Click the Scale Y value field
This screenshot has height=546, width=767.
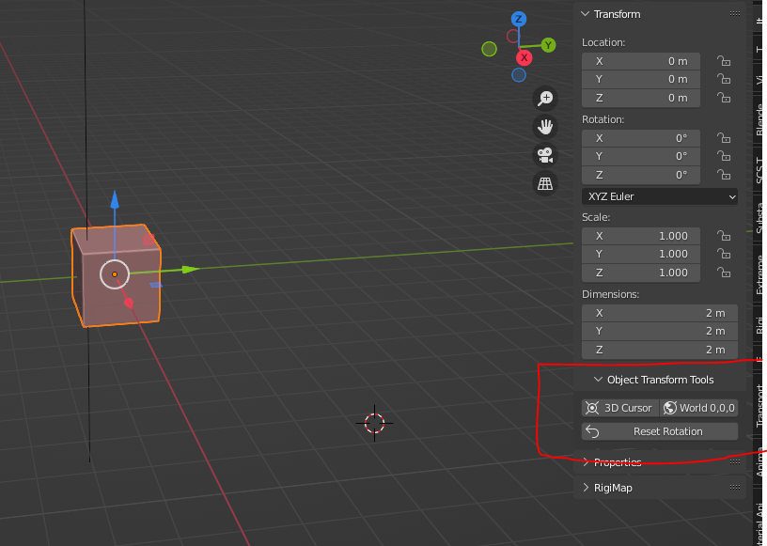tap(641, 254)
